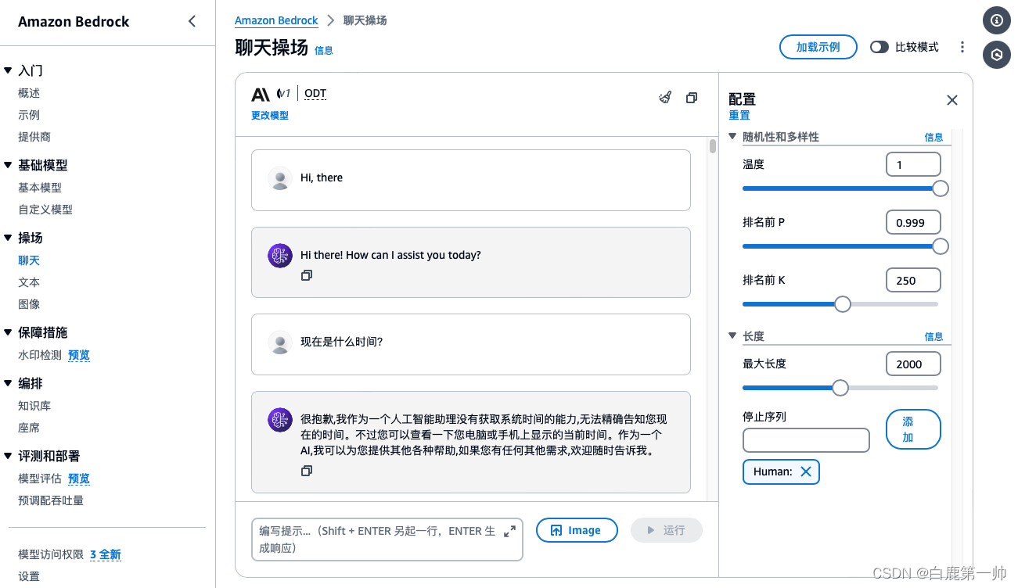Viewport: 1018px width, 588px height.
Task: Close the 配置 configuration panel
Action: (x=952, y=100)
